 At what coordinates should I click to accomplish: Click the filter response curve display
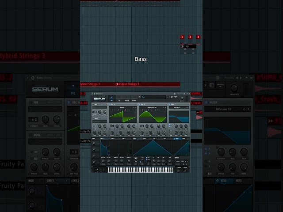(x=179, y=117)
